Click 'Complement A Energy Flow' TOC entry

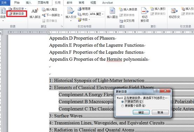(x=86, y=95)
